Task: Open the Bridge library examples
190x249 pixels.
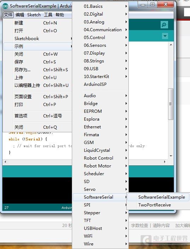Action: pos(100,103)
